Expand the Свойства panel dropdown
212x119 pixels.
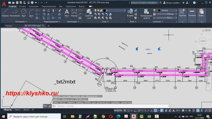coord(158,21)
